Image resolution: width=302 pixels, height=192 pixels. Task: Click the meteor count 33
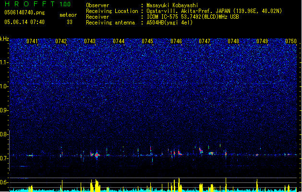pos(70,22)
